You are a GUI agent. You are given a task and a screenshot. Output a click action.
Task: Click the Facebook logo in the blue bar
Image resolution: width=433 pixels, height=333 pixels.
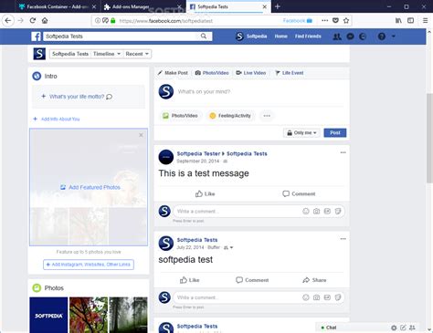[36, 36]
